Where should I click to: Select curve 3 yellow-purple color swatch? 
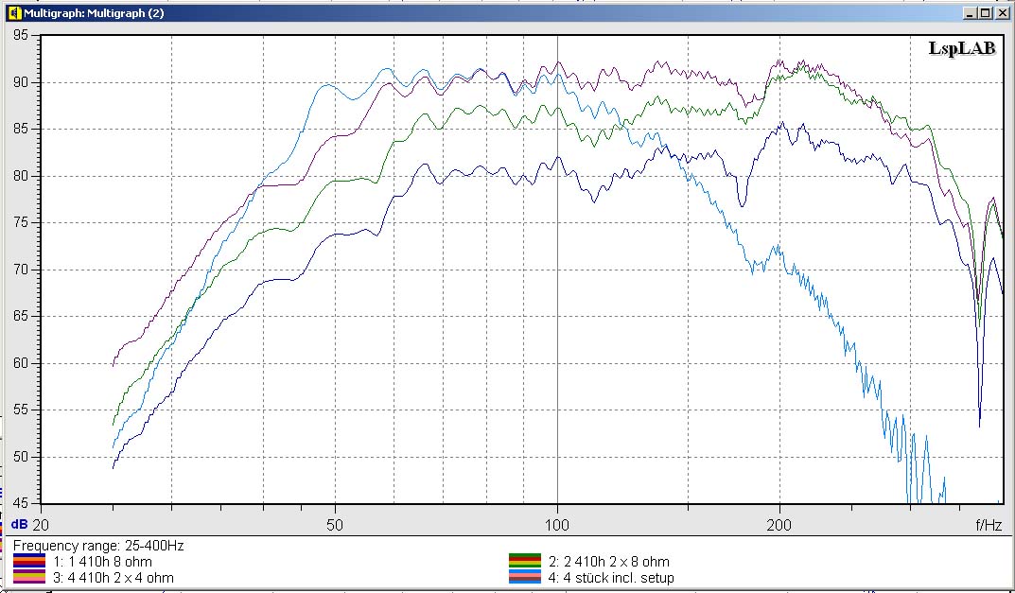[x=29, y=577]
